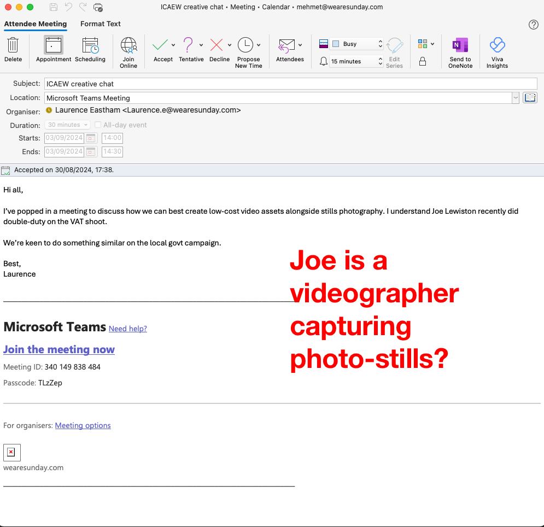Click the Starts date calendar picker icon
The width and height of the screenshot is (544, 527).
(x=91, y=138)
